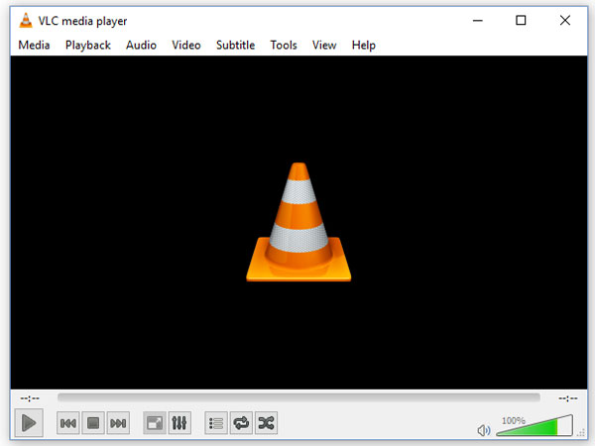Click the remaining time label at right
595x446 pixels.
[x=566, y=397]
